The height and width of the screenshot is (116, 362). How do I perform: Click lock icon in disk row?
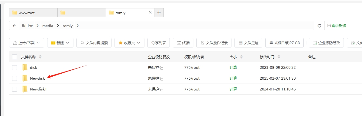162,68
